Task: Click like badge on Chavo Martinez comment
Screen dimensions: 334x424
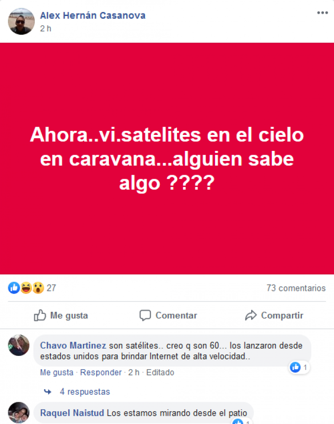Action: click(x=299, y=367)
